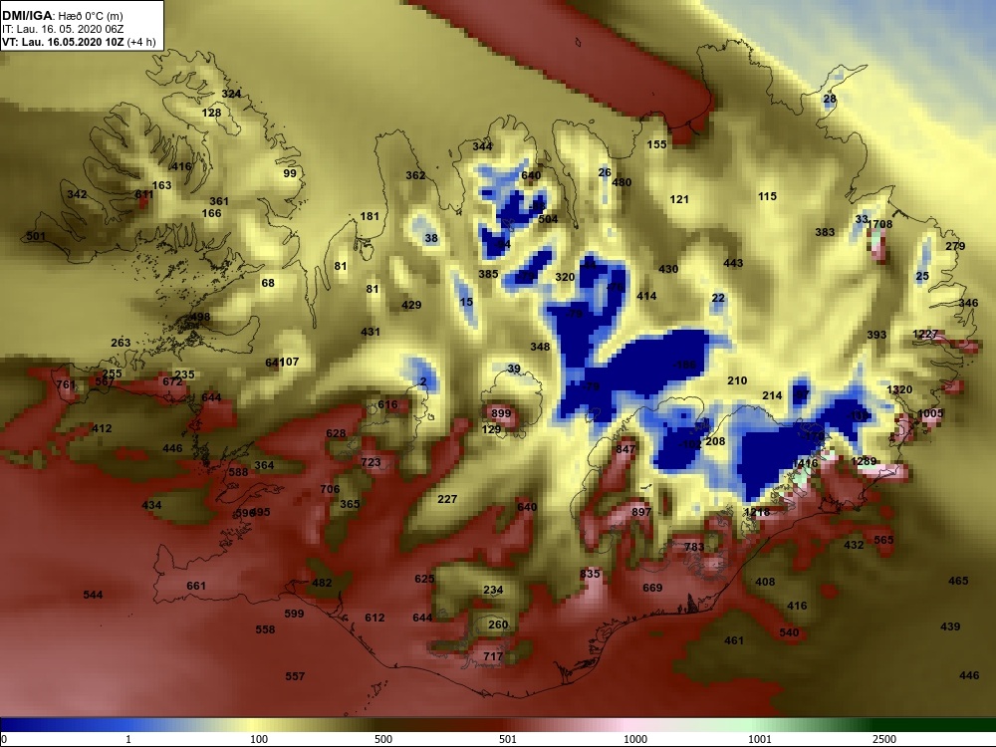Click the 'VT: Lau. 16.05.2020 10Z' valid time

(62, 43)
